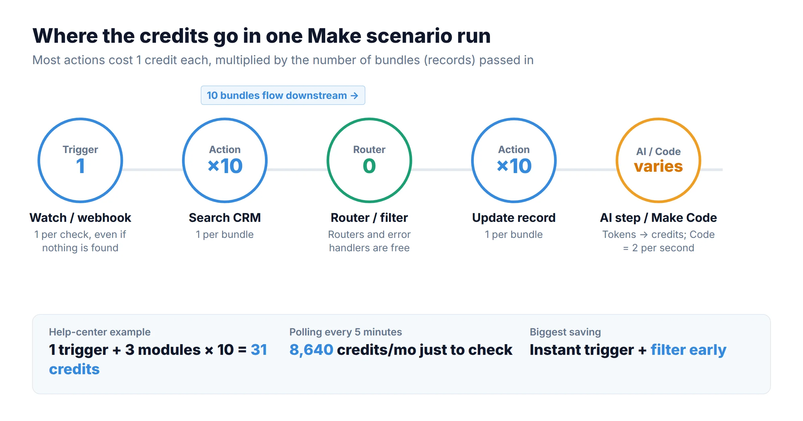Click the '10 bundles flow downstream' badge
803x421 pixels.
pyautogui.click(x=283, y=95)
